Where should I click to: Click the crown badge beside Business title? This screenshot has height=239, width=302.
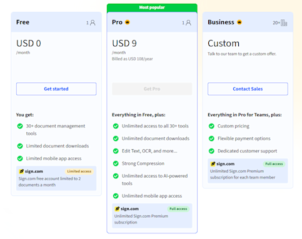click(x=239, y=22)
